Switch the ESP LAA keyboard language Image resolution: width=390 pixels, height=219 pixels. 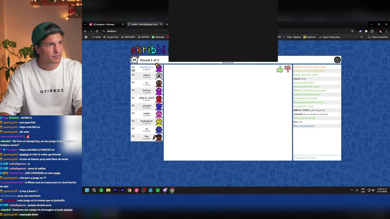tap(363, 190)
